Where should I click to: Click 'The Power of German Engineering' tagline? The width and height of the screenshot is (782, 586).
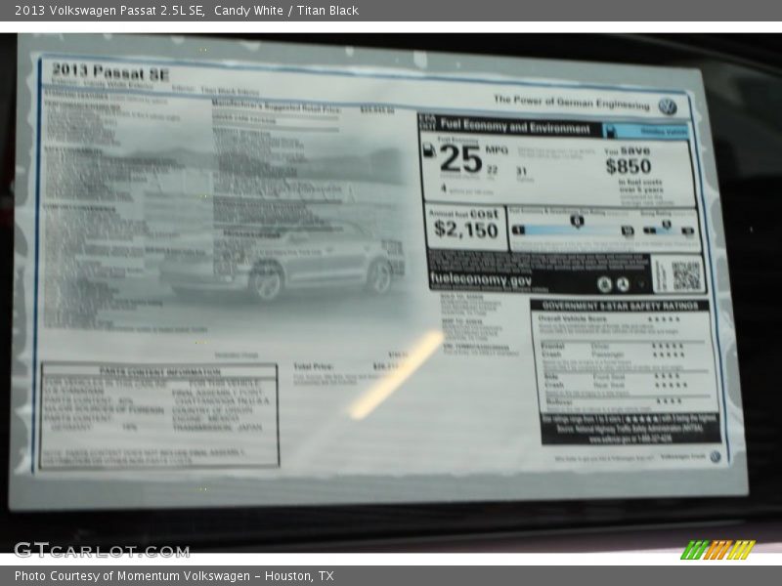572,103
